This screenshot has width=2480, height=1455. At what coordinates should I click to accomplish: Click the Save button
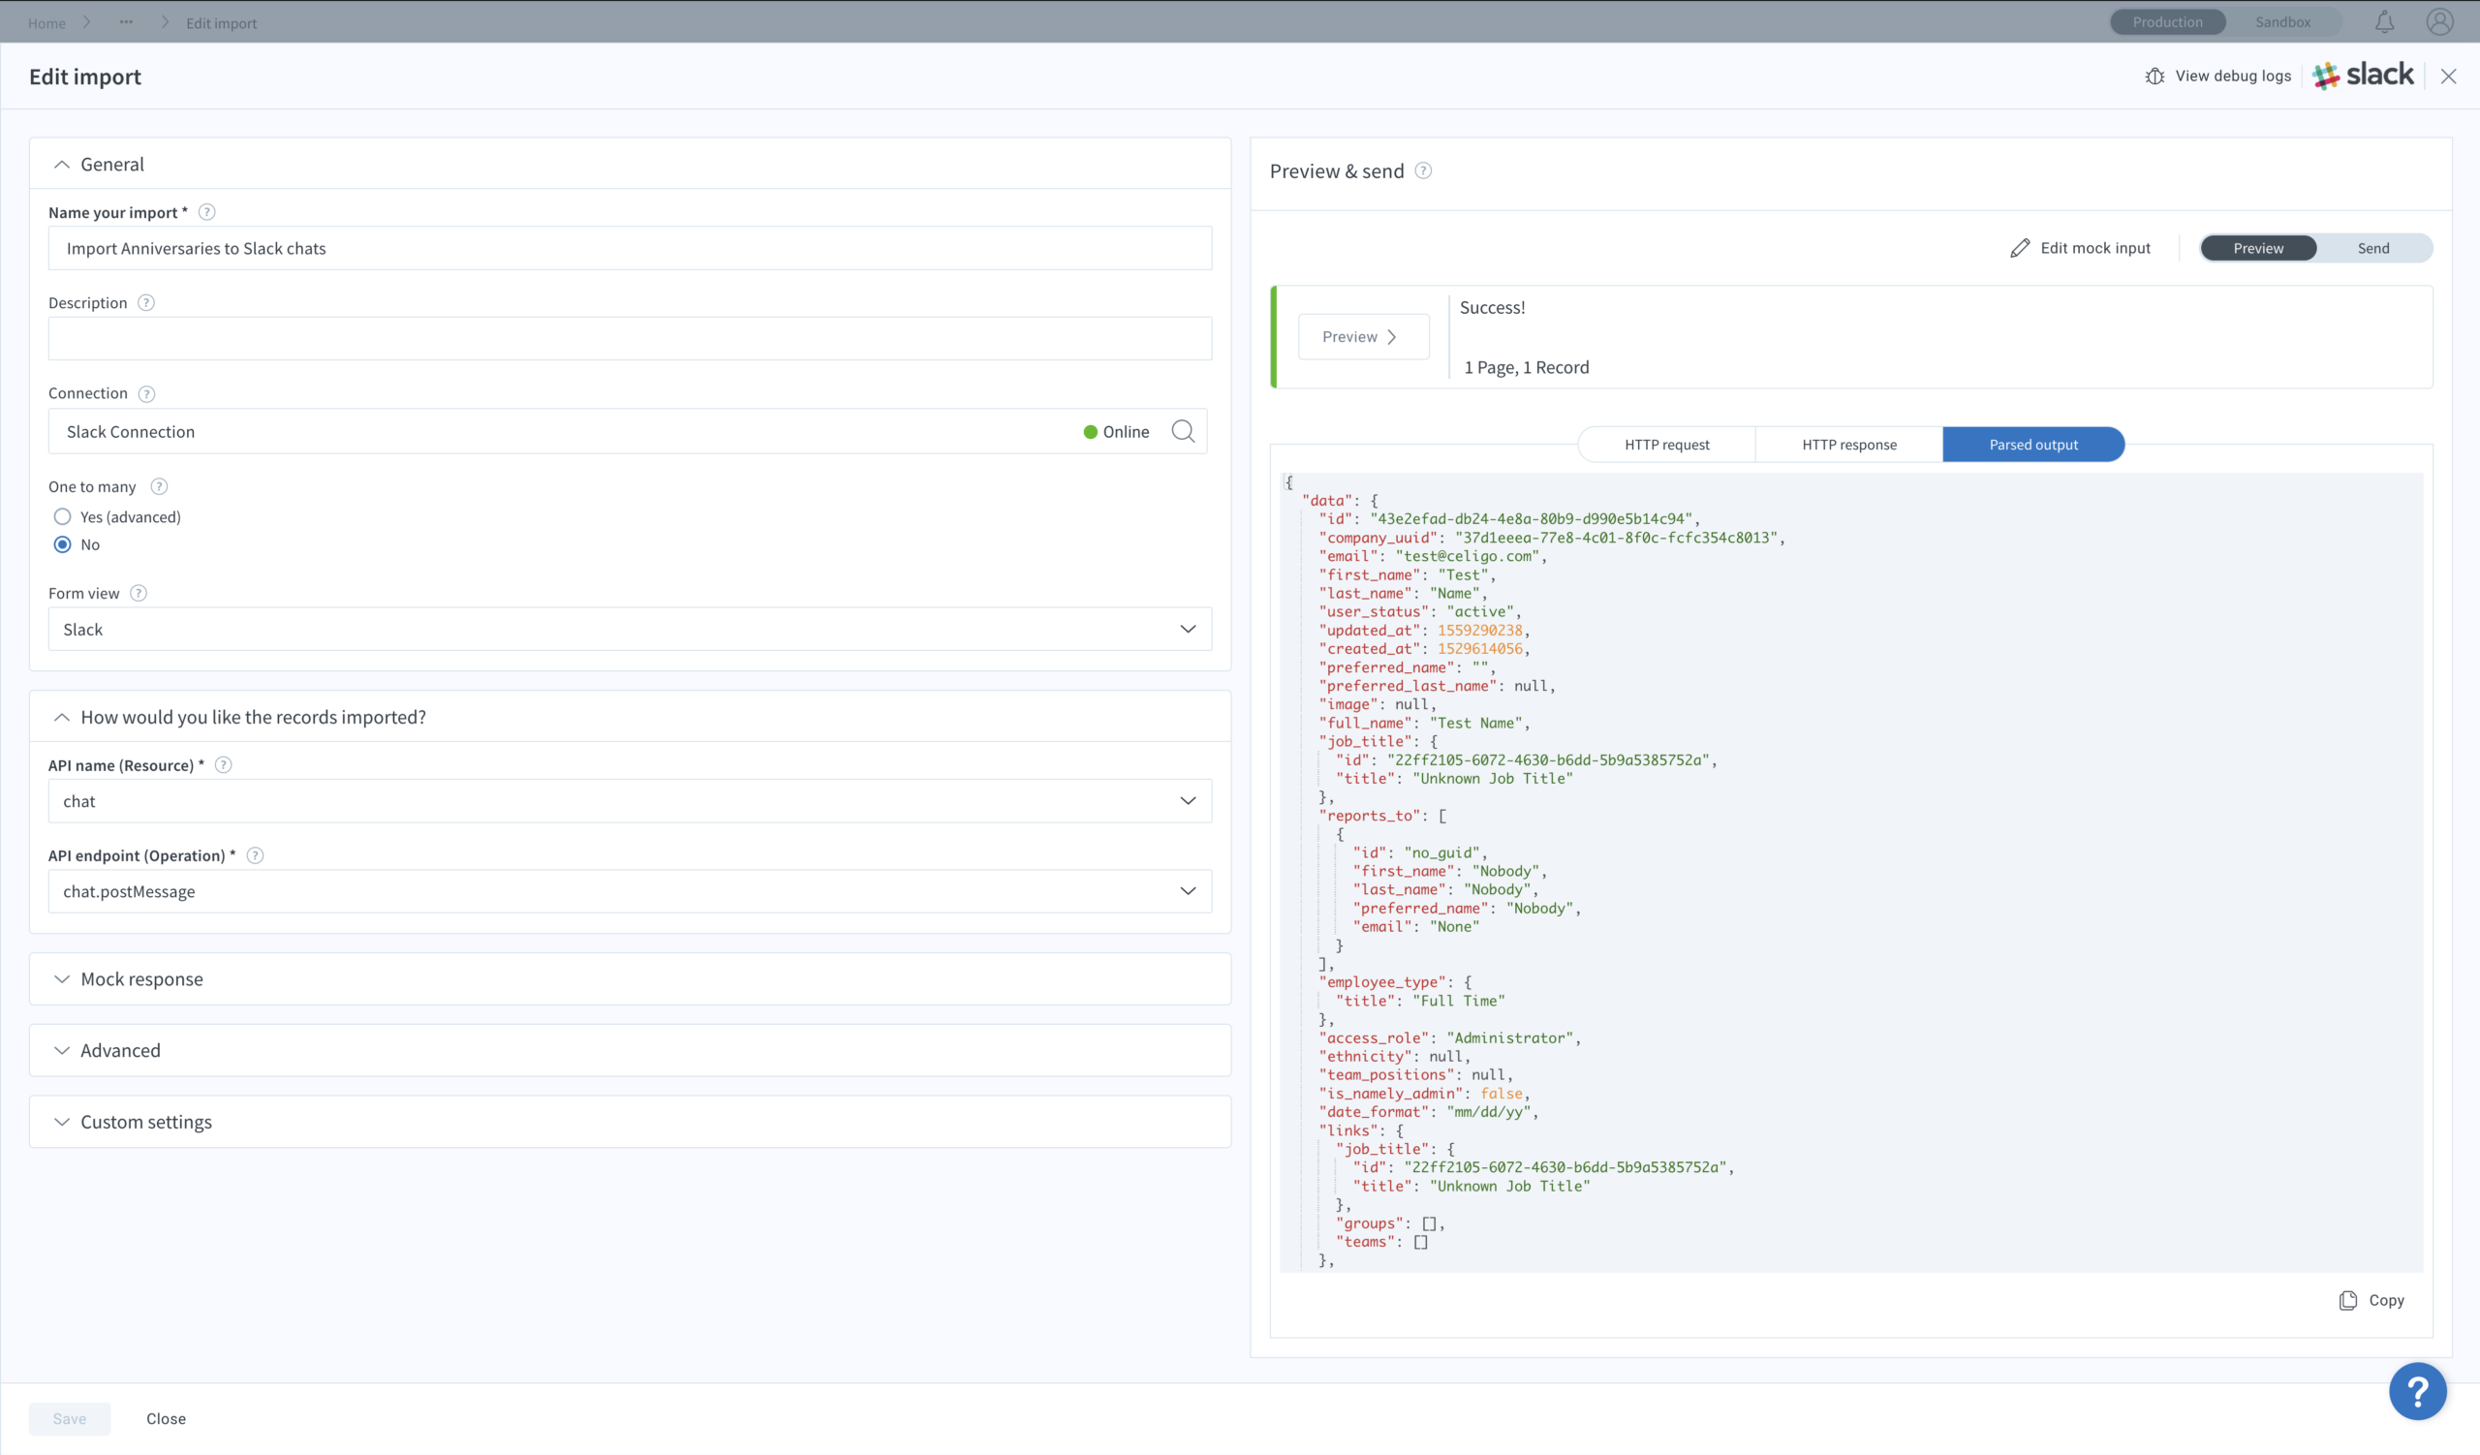pyautogui.click(x=70, y=1418)
